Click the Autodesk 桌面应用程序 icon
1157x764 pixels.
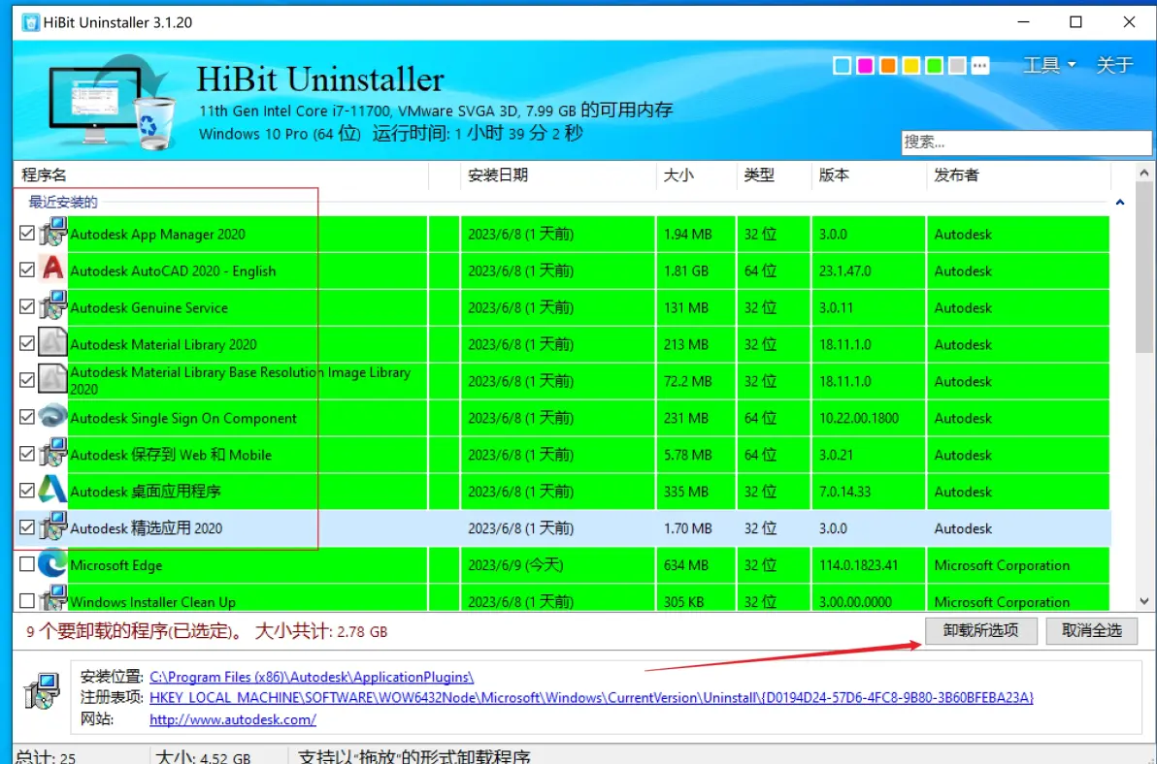coord(52,491)
